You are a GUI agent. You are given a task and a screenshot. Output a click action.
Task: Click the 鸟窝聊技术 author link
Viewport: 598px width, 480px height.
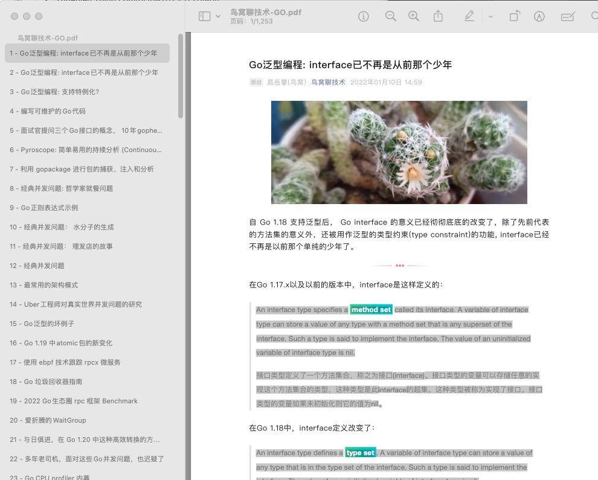328,82
